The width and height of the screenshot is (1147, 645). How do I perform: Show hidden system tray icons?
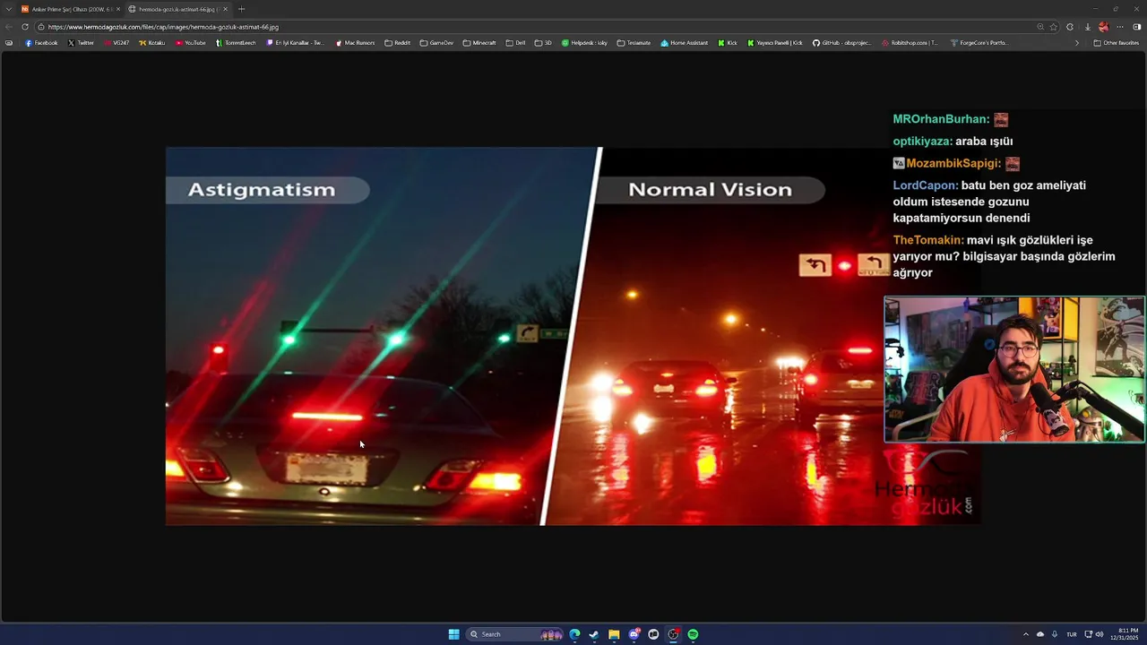click(x=1026, y=634)
